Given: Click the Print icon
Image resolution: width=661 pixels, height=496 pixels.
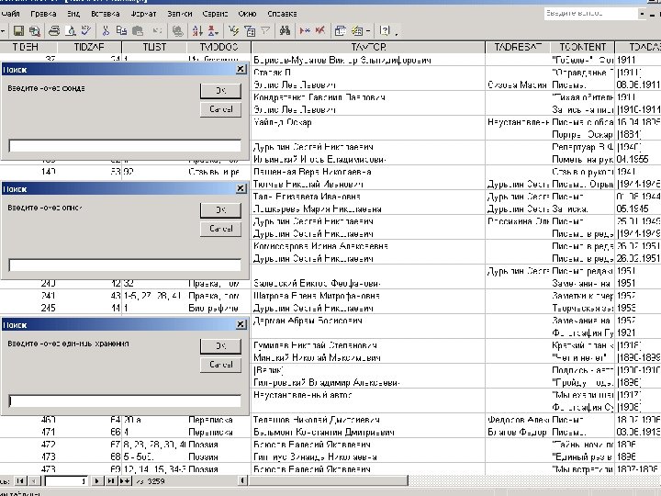Looking at the screenshot, I should click(x=54, y=30).
